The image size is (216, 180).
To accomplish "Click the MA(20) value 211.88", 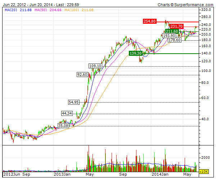I will tap(26, 10).
